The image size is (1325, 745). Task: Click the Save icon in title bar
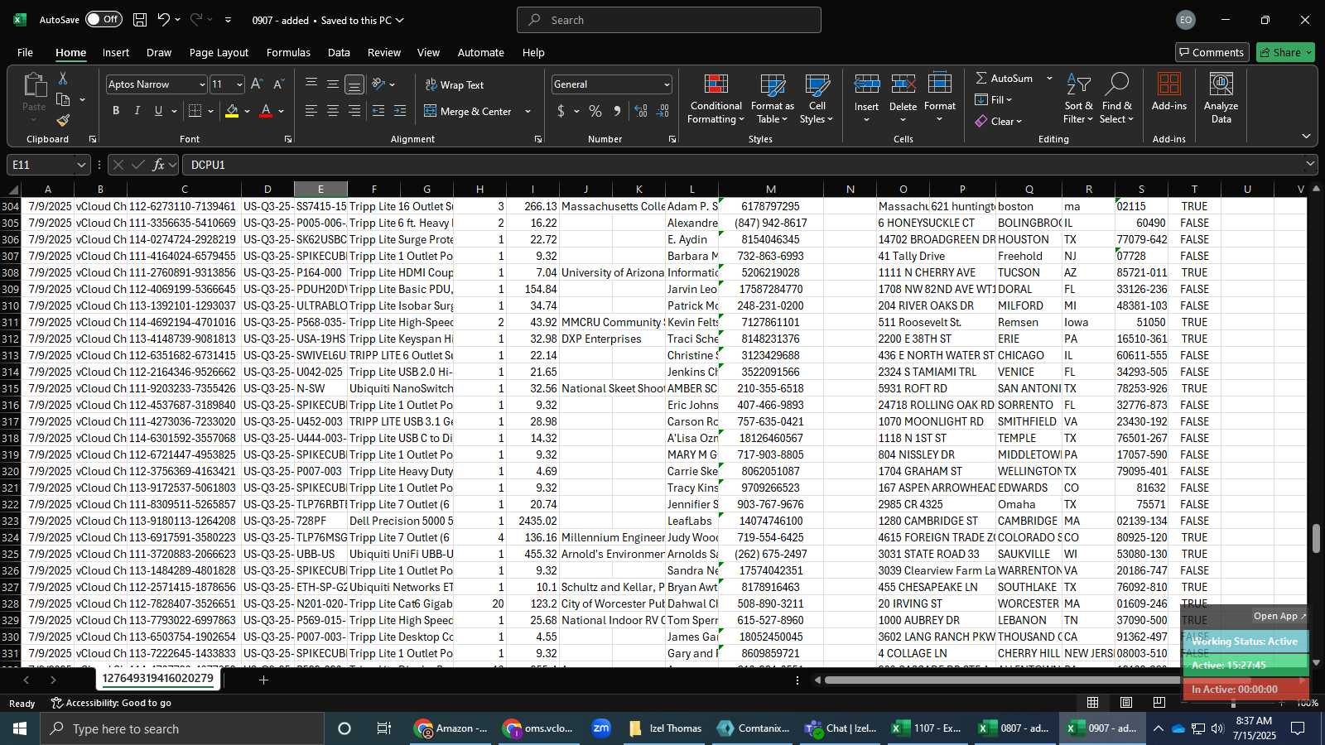pos(140,20)
